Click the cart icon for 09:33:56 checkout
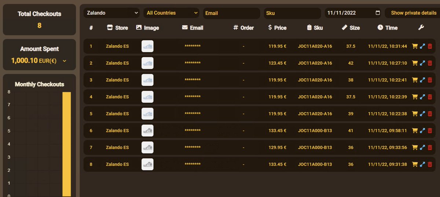Viewport: 440px width, 197px height. 415,147
